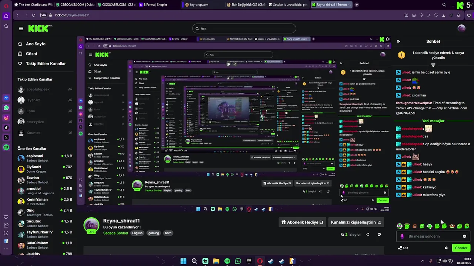
Task: Click the Ara search field
Action: click(244, 28)
